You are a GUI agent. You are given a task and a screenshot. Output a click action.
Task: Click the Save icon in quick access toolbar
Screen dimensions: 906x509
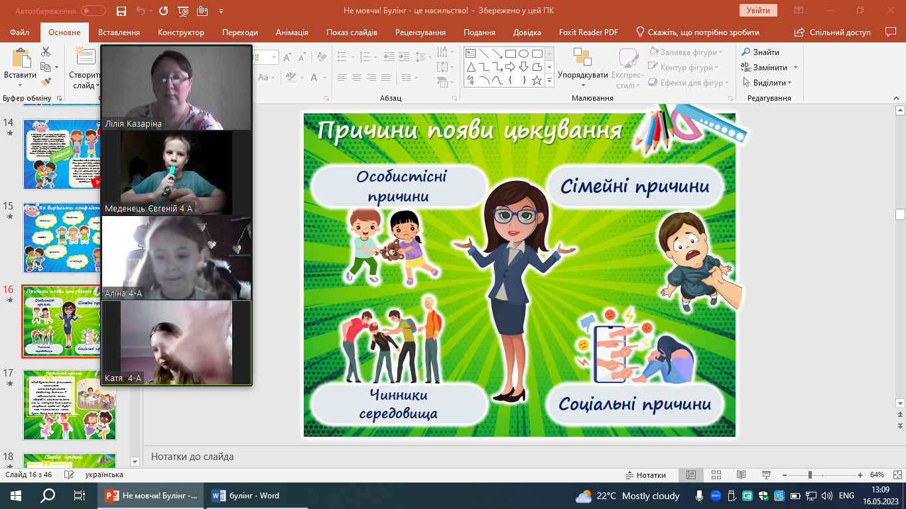coord(121,11)
